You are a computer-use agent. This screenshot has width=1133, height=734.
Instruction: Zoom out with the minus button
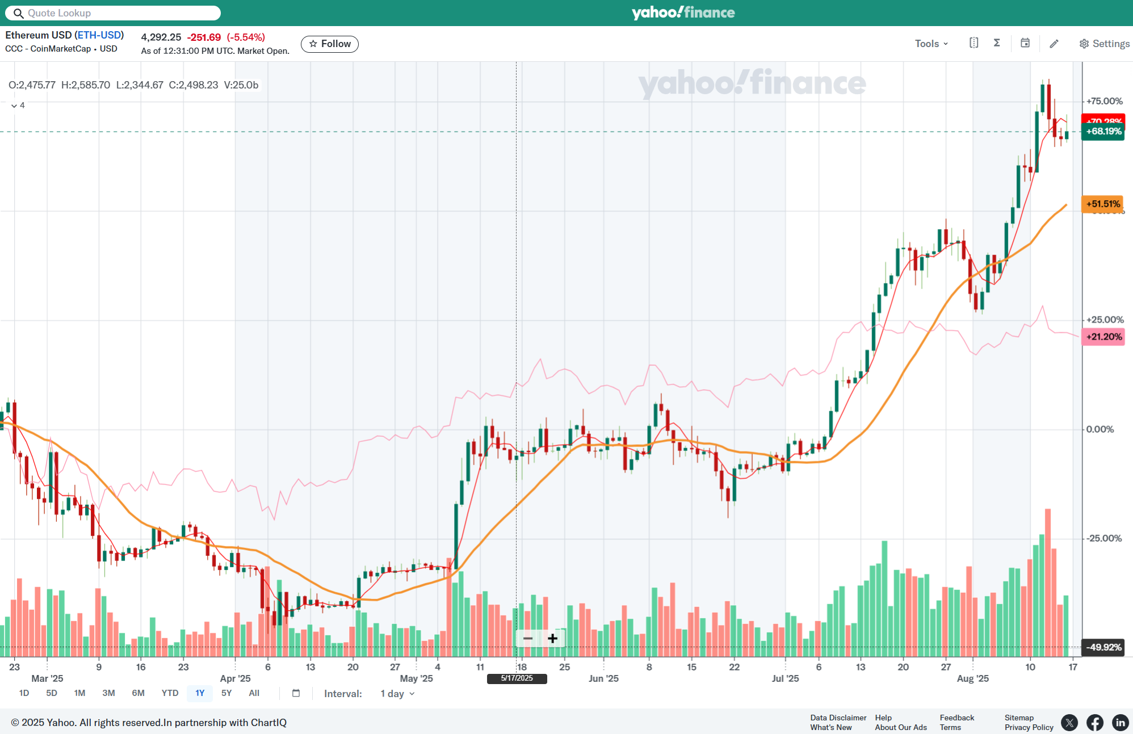528,639
